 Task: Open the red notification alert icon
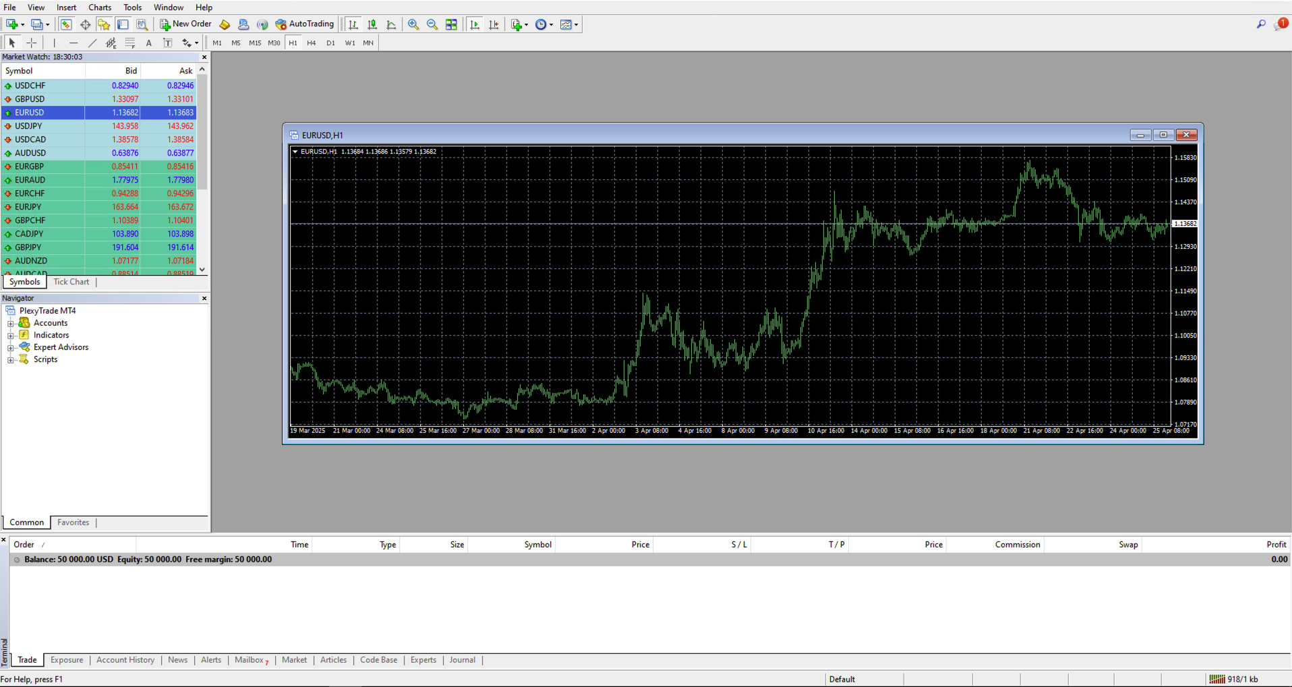click(x=1281, y=24)
